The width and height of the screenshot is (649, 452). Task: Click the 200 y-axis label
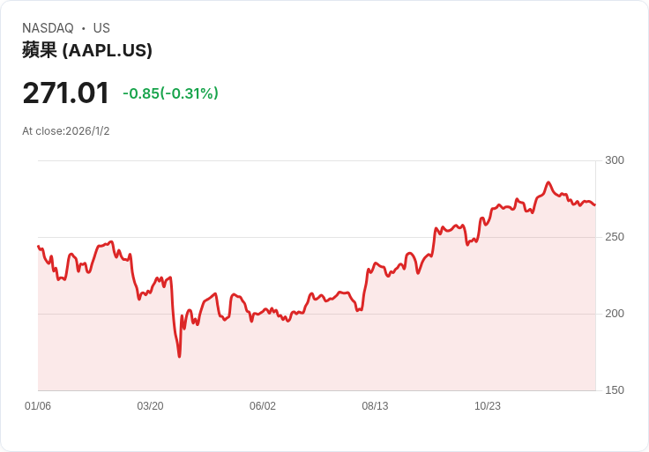[614, 314]
